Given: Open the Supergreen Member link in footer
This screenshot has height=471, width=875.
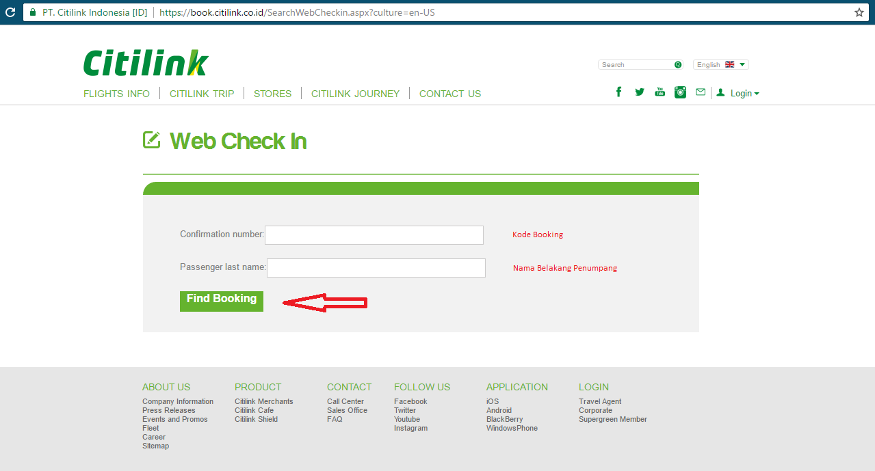Looking at the screenshot, I should coord(612,419).
